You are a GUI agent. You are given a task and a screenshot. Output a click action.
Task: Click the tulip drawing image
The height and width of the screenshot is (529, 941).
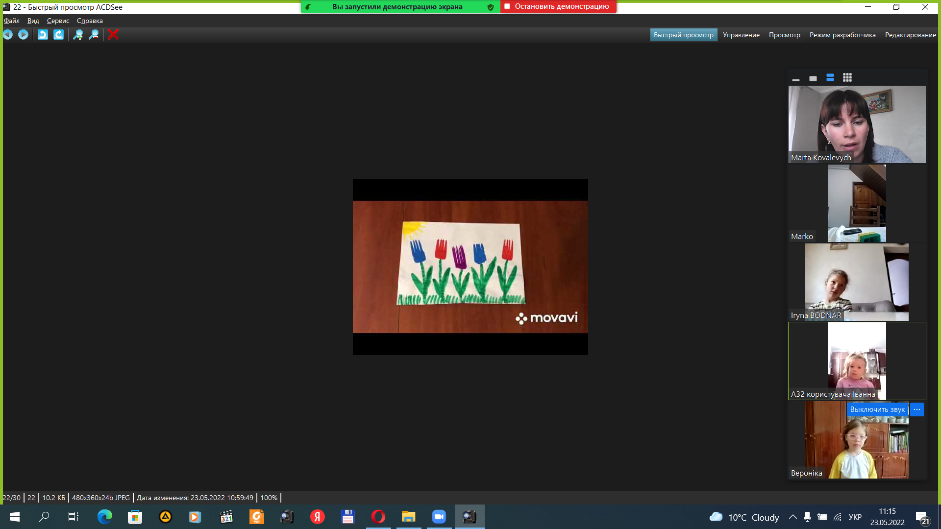tap(470, 267)
